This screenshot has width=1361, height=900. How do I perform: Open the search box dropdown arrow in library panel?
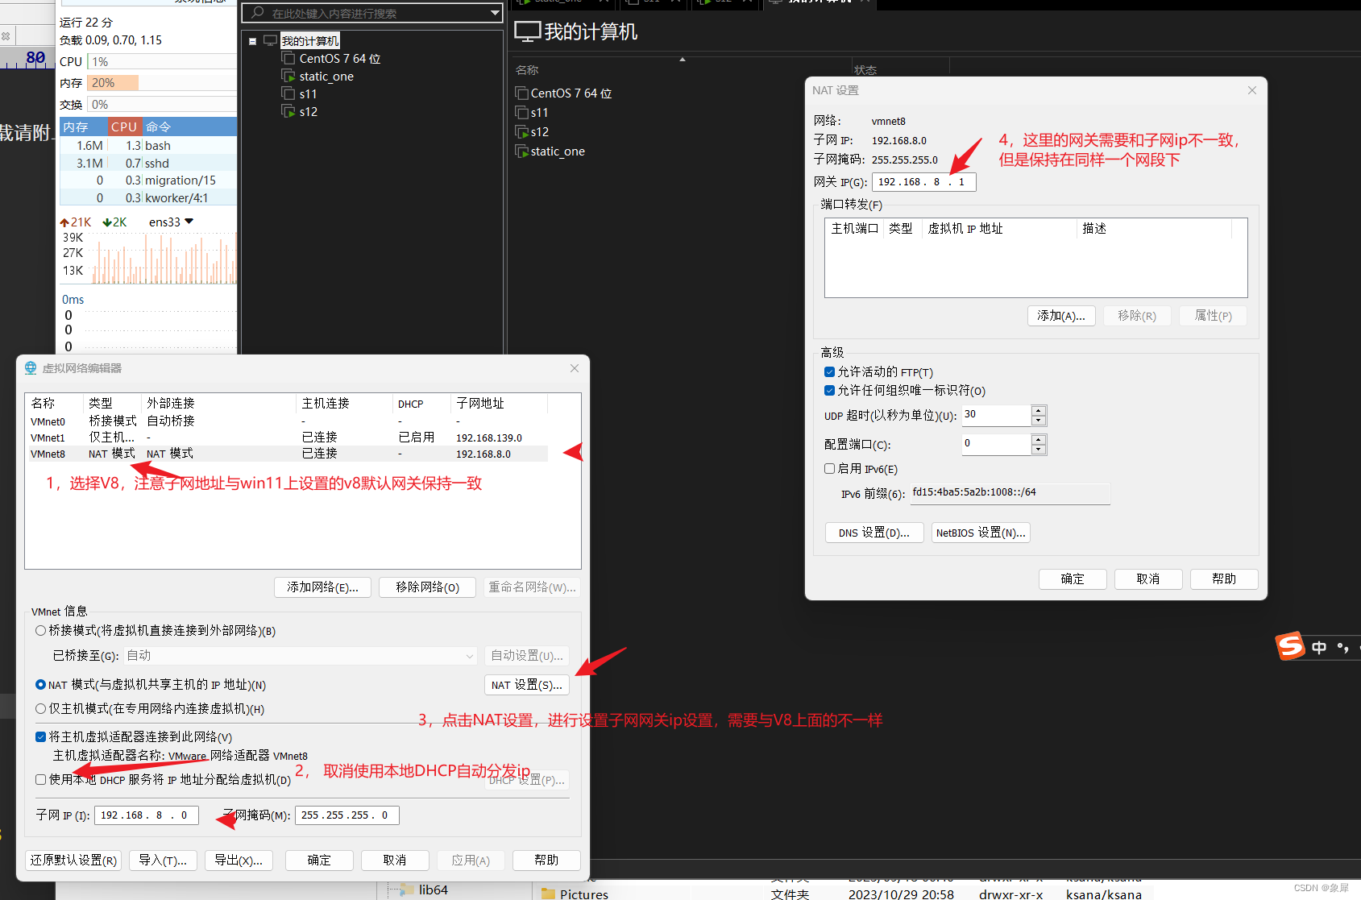pyautogui.click(x=495, y=13)
